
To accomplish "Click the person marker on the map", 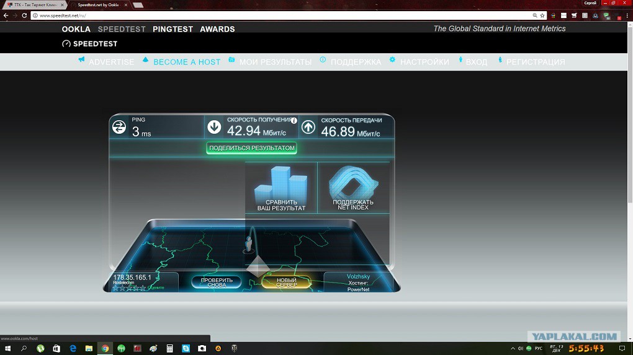I will 249,244.
